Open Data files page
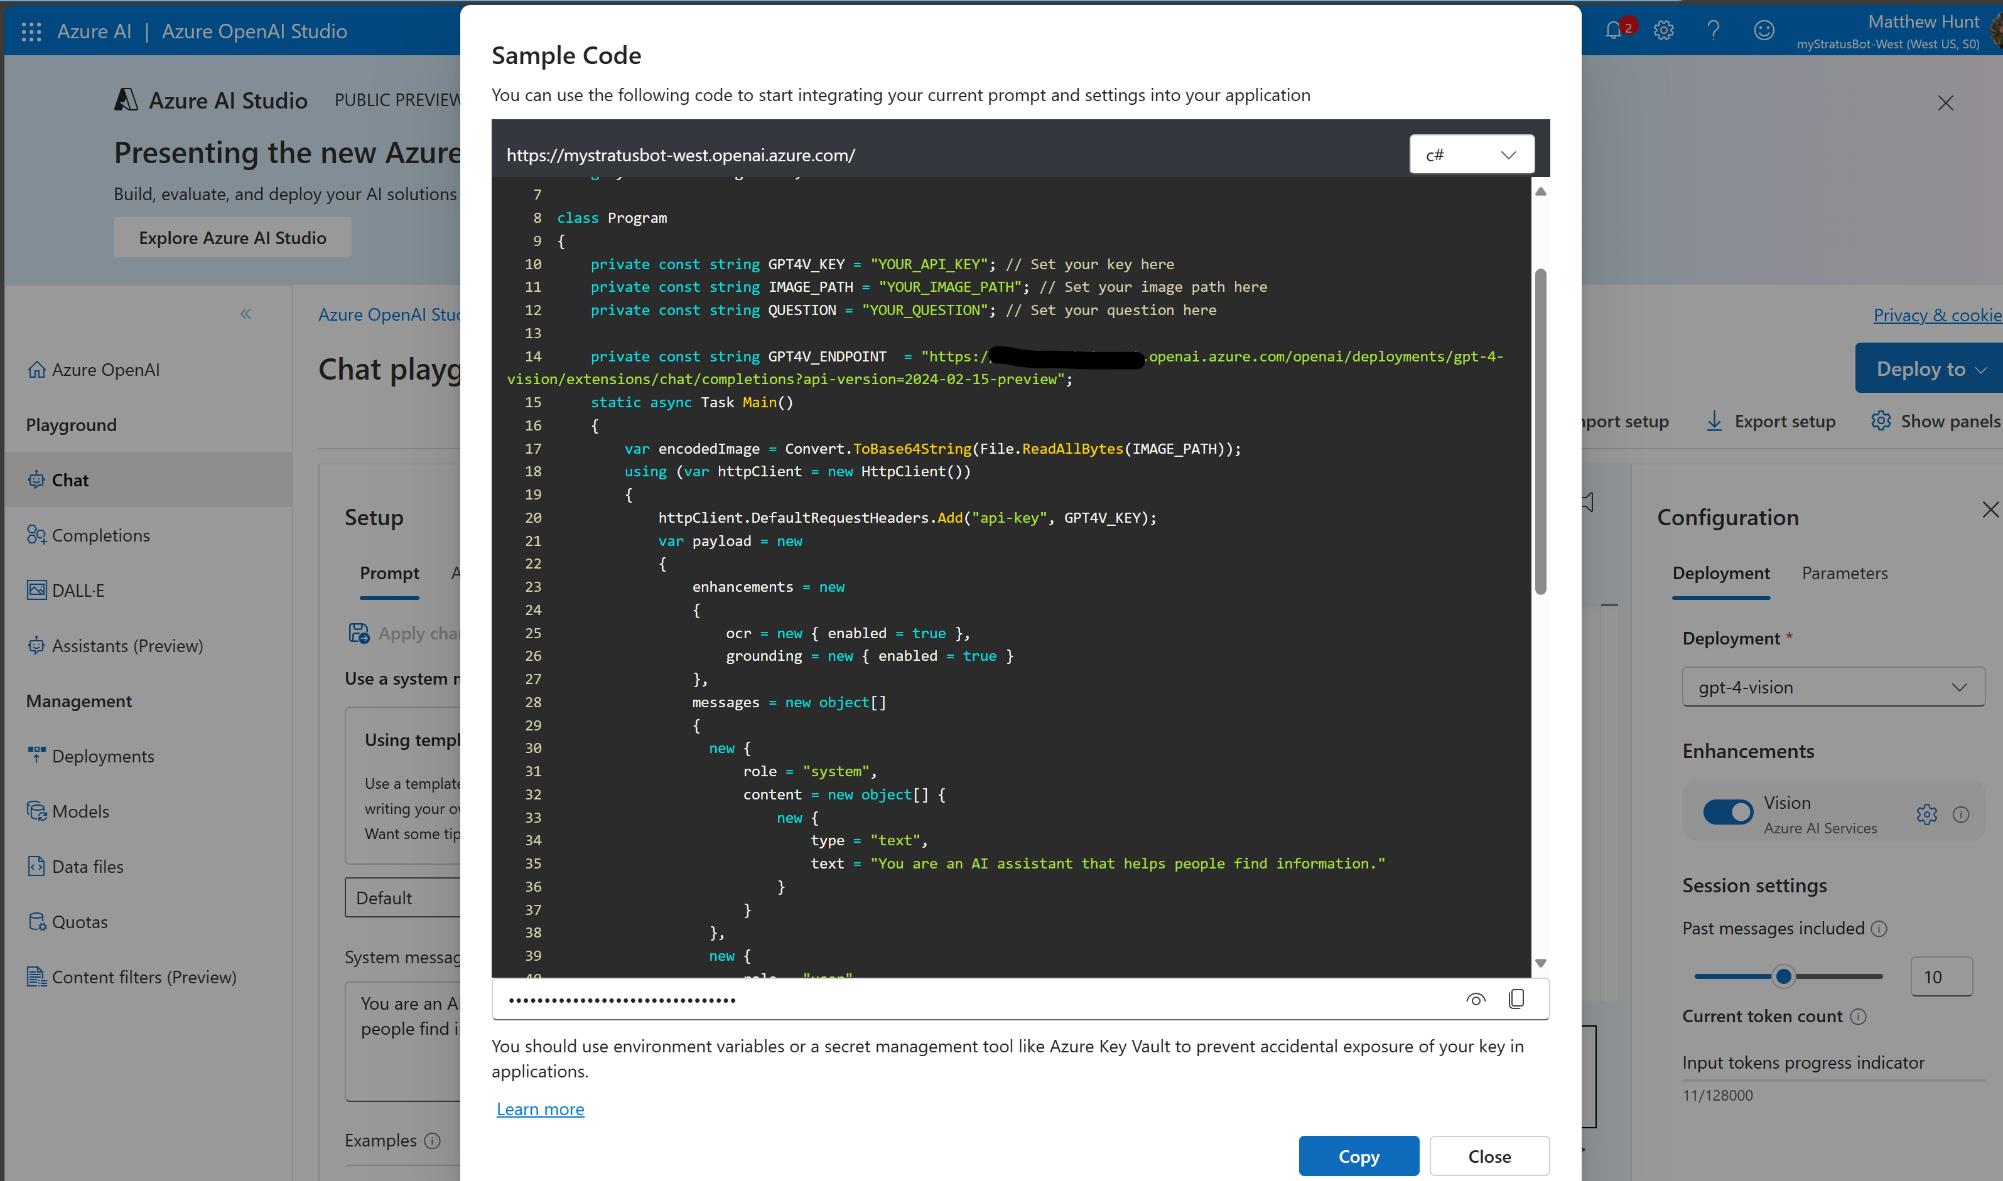 (x=75, y=867)
